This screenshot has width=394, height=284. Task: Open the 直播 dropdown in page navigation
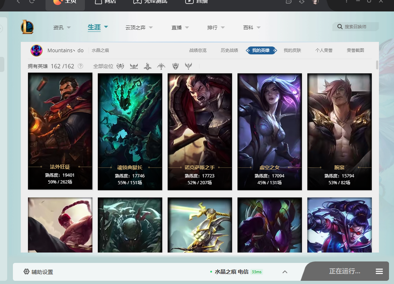pyautogui.click(x=180, y=27)
